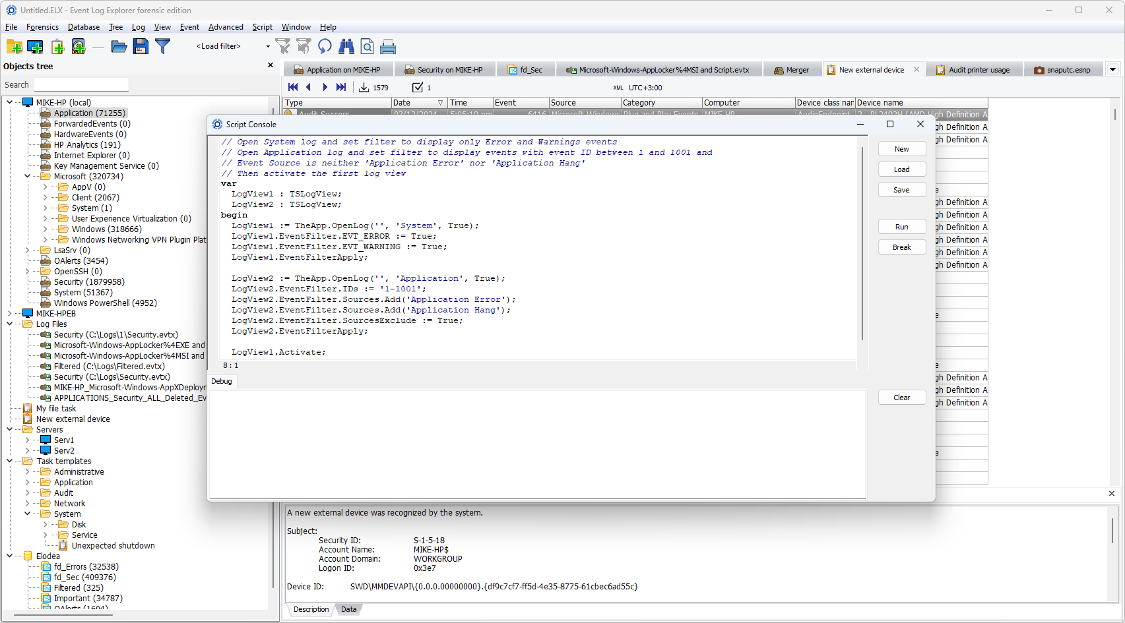Collapse the Microsoft folder node
The image size is (1125, 623).
click(27, 176)
